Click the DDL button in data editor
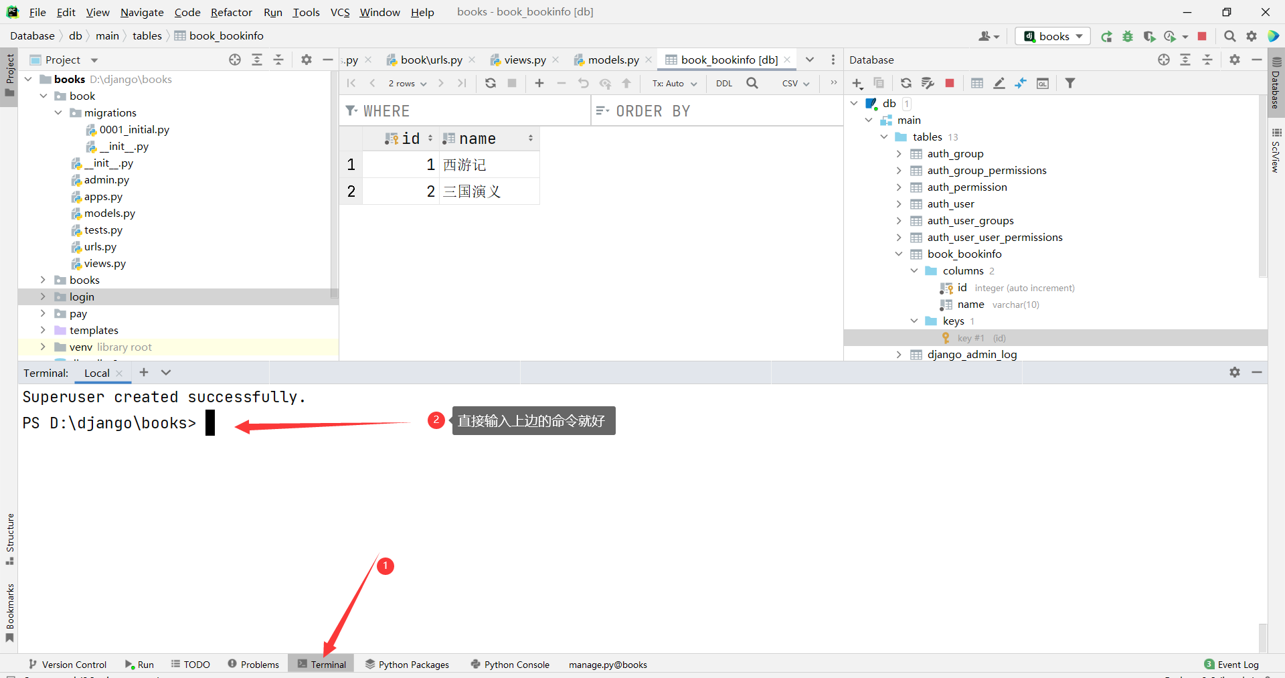1285x678 pixels. (724, 84)
